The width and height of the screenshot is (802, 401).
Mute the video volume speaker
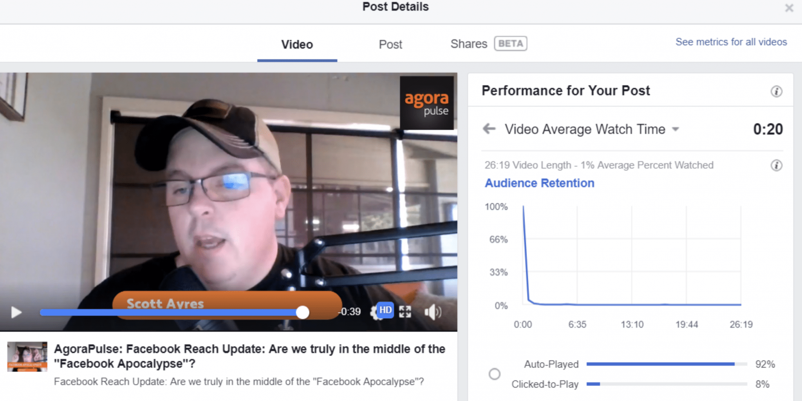(433, 312)
